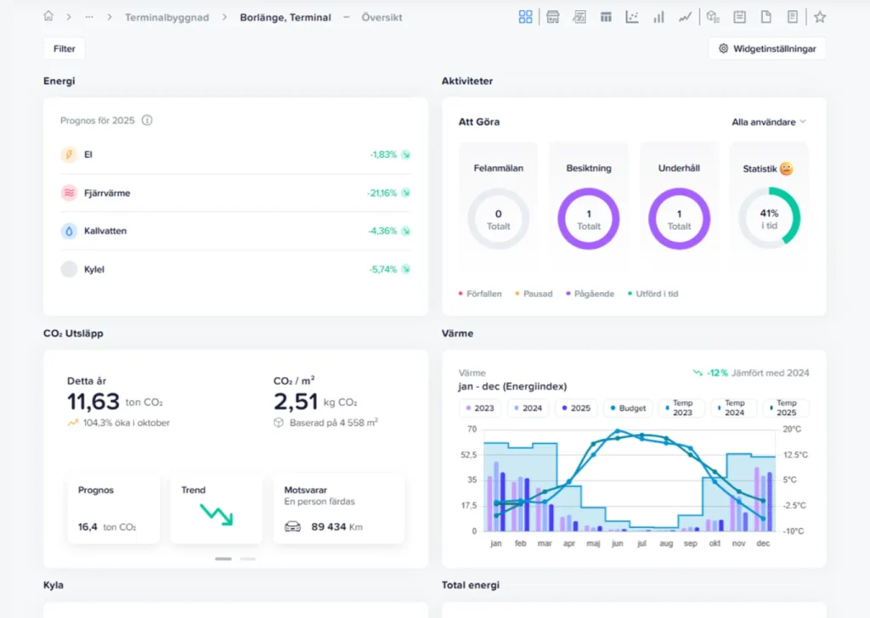Click info icon next to Prognos för 2025
Viewport: 870px width, 618px height.
click(147, 121)
